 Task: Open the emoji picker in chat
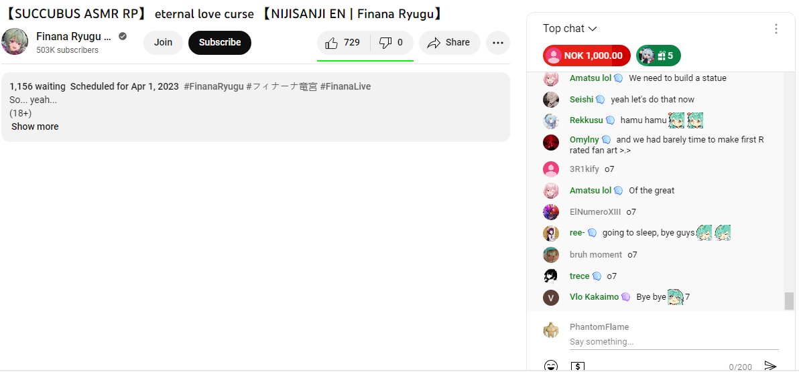tap(550, 366)
